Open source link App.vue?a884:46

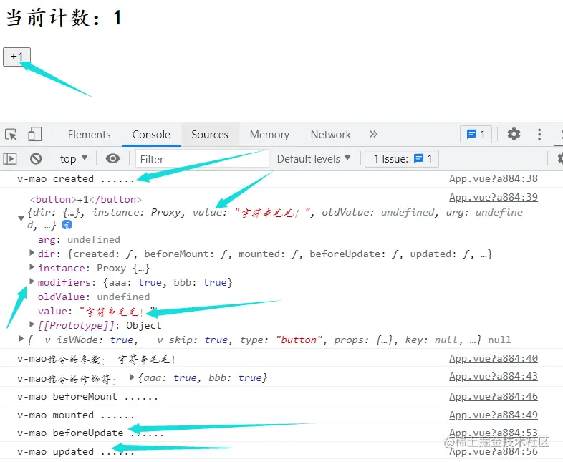coord(494,397)
